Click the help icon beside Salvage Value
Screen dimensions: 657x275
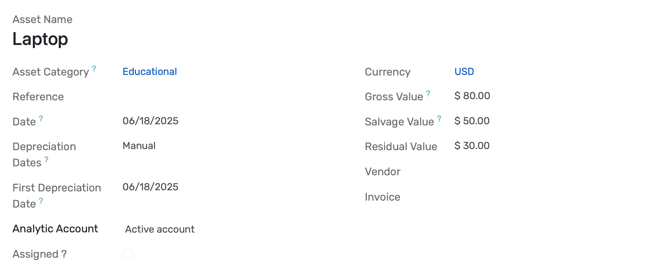(439, 118)
